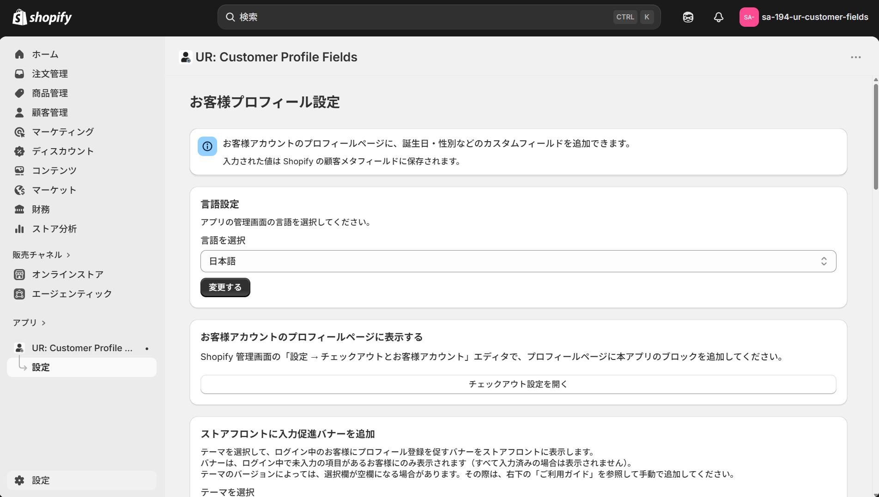Open the sa-194-ur-customer-fields account menu

pos(805,17)
